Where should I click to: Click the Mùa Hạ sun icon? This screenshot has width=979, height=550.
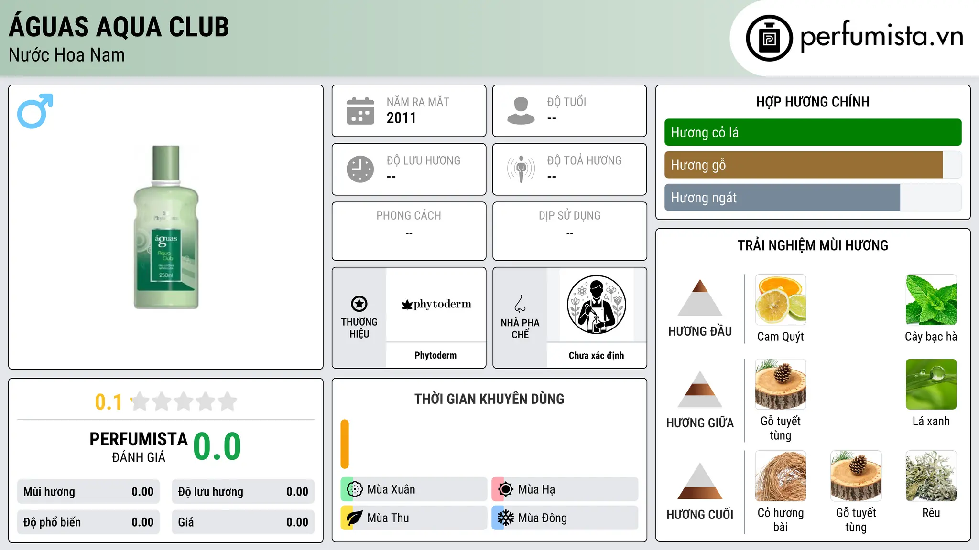point(506,489)
